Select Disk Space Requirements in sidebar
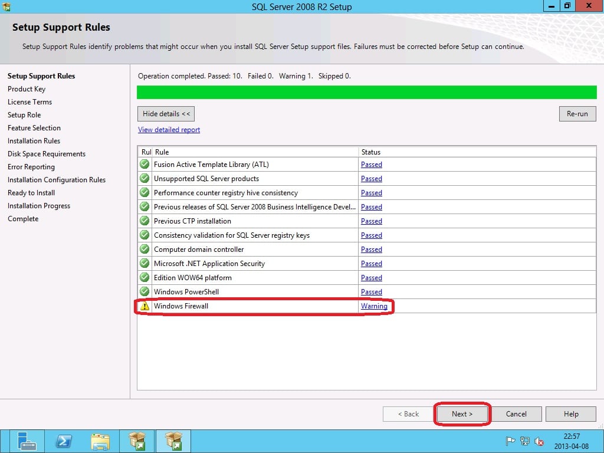The image size is (604, 453). tap(47, 154)
